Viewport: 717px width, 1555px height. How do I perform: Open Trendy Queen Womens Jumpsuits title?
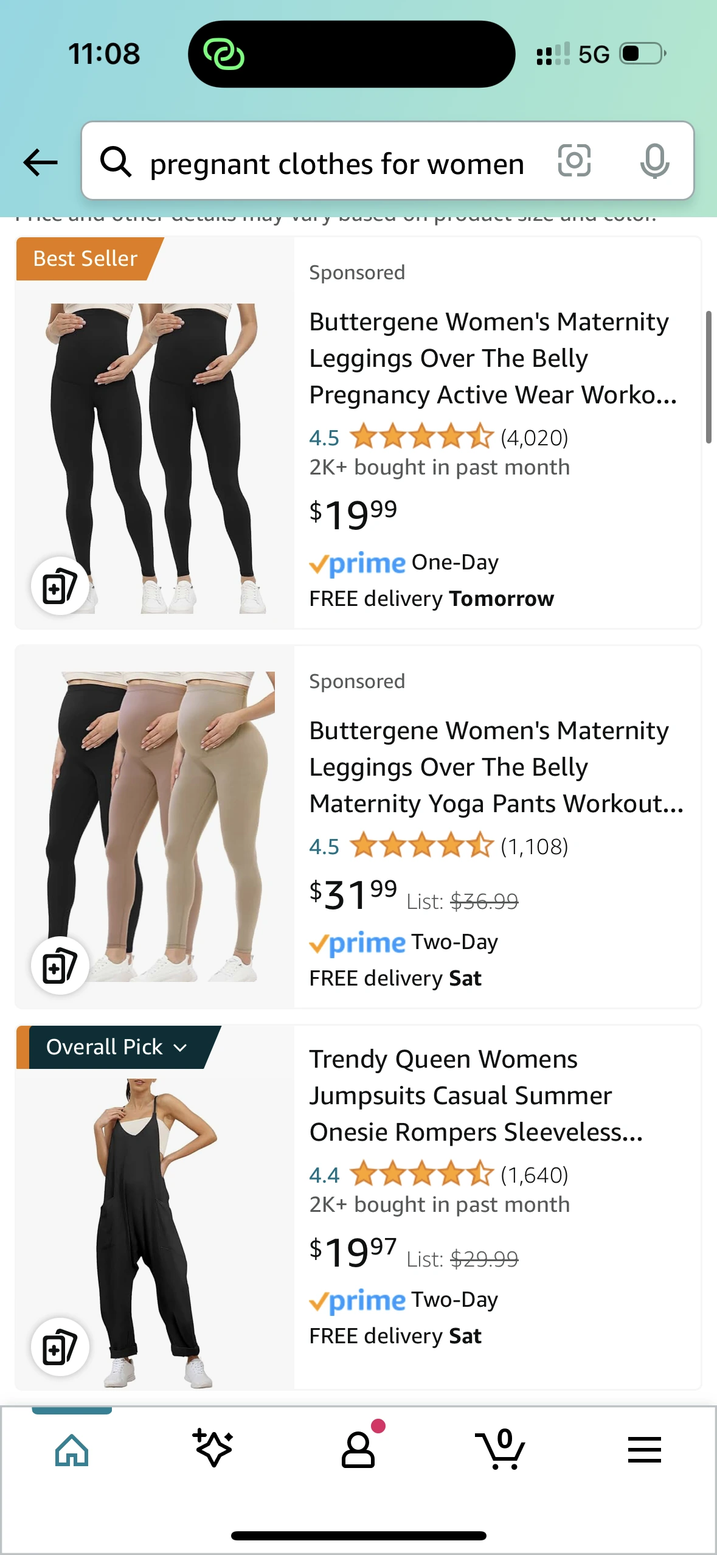pos(476,1096)
